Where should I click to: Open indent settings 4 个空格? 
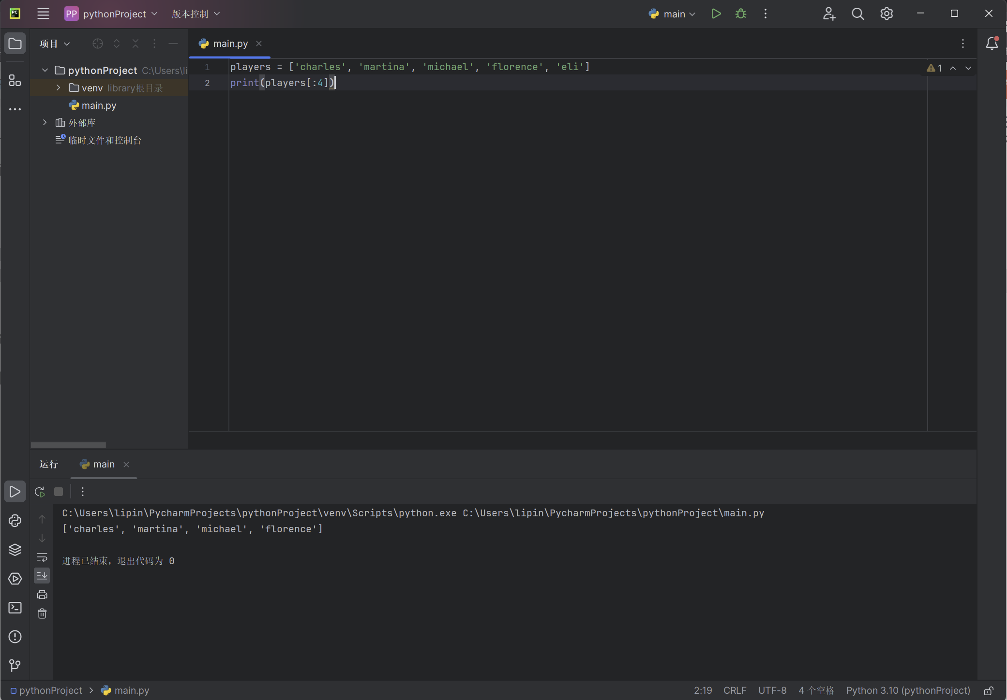pos(816,690)
